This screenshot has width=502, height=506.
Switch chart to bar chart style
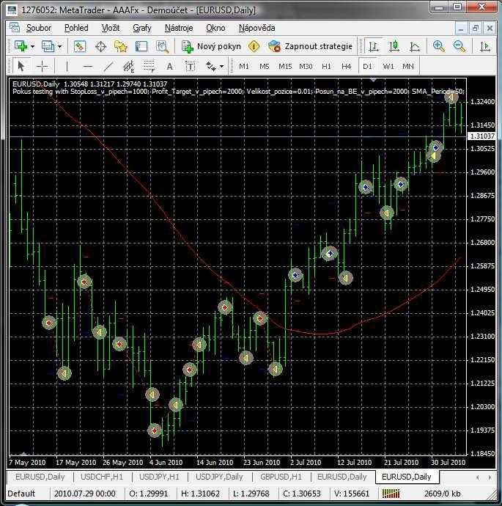374,46
